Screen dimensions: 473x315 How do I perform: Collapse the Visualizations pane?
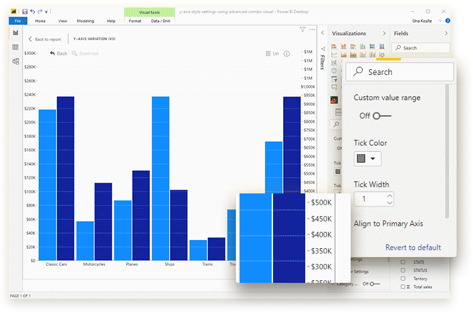click(x=384, y=33)
